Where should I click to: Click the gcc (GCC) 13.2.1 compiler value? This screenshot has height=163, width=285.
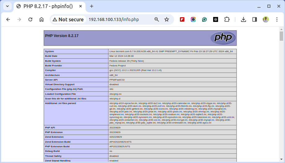tap(135, 70)
